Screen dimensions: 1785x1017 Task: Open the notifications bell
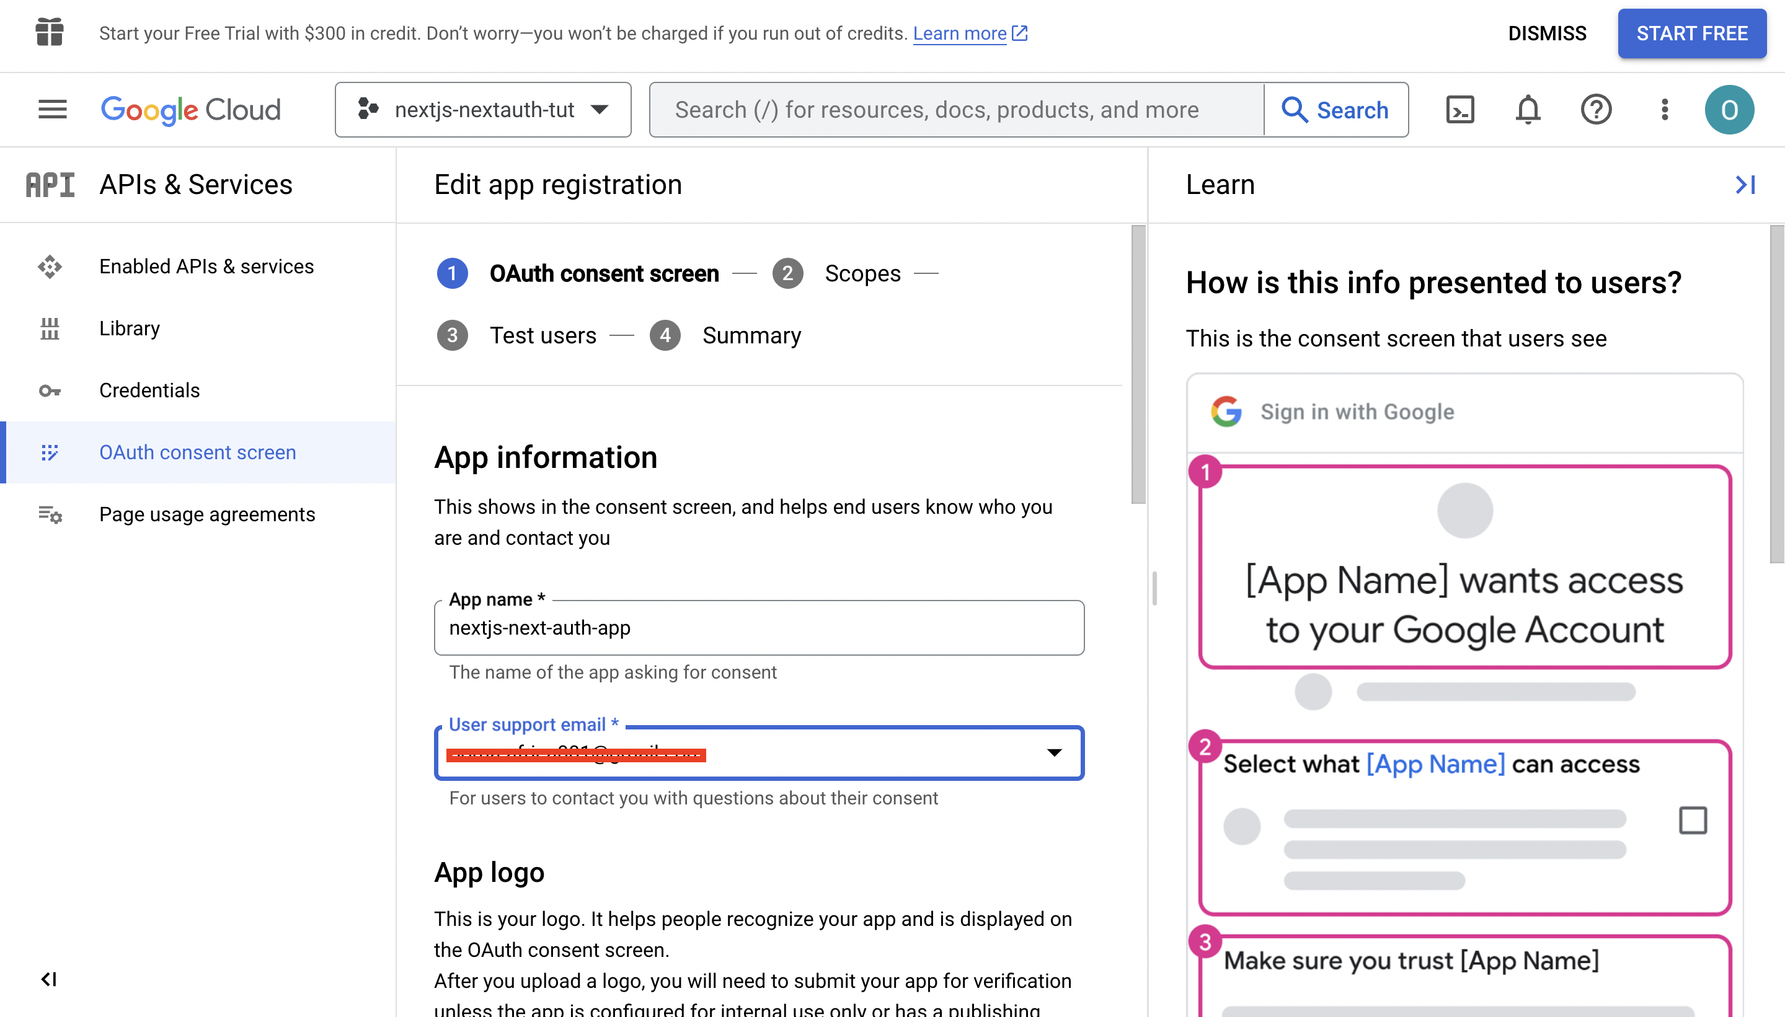tap(1528, 110)
